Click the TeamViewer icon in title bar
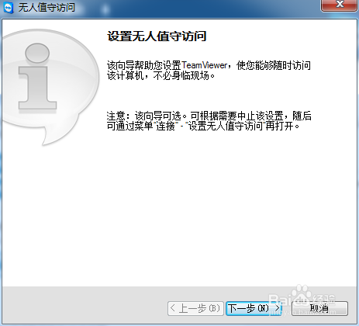The width and height of the screenshot is (359, 326). (x=8, y=7)
